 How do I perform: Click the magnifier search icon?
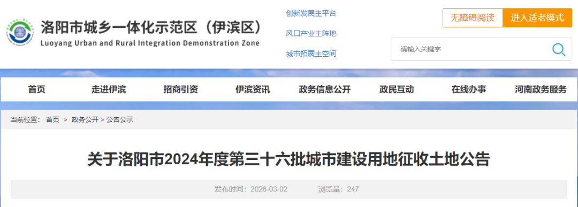coord(558,49)
